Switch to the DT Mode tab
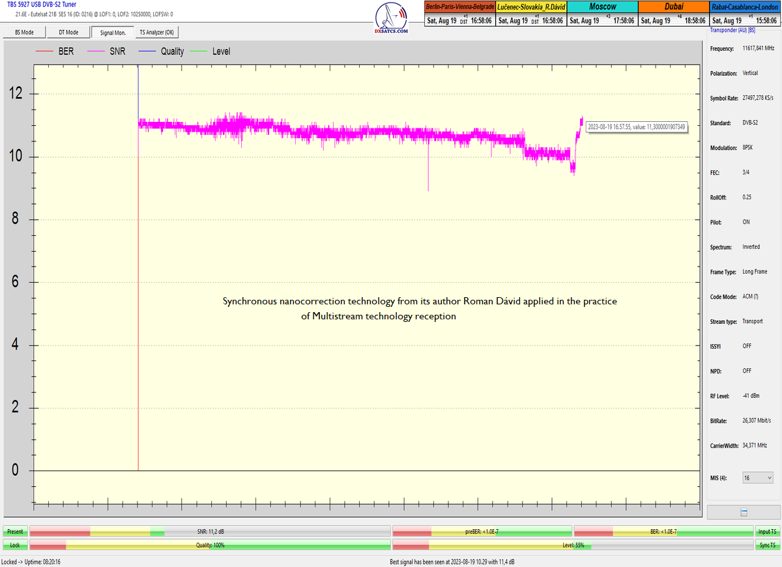This screenshot has width=782, height=567. pyautogui.click(x=68, y=32)
